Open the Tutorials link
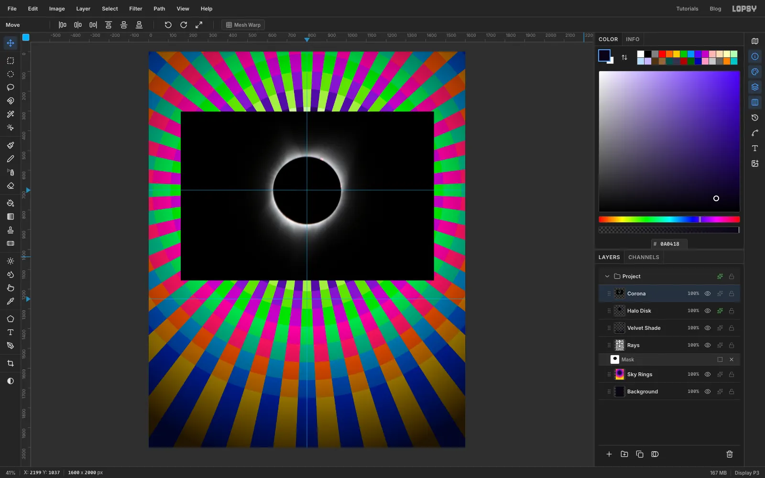 pyautogui.click(x=687, y=9)
